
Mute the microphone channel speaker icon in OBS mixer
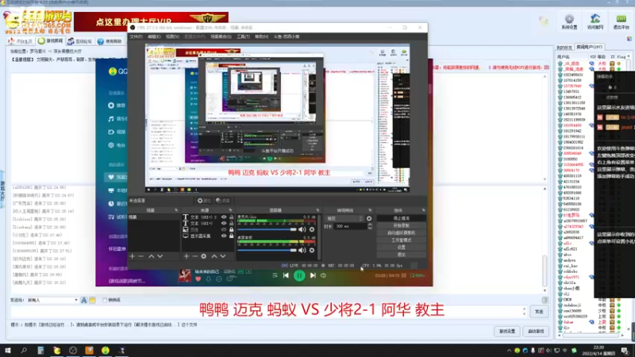[x=302, y=229]
